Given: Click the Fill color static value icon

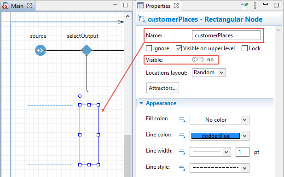Looking at the screenshot, I should point(182,119).
